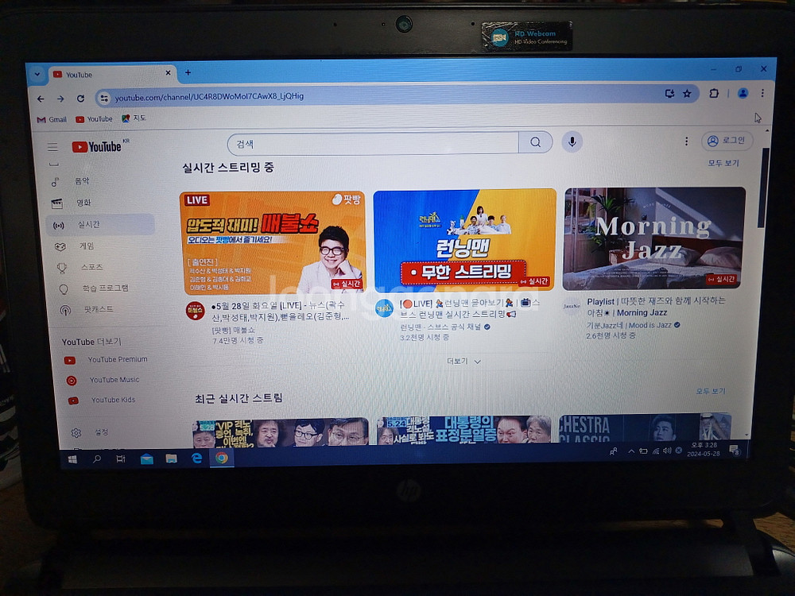Open the 지도 maps bookmark

click(x=134, y=118)
